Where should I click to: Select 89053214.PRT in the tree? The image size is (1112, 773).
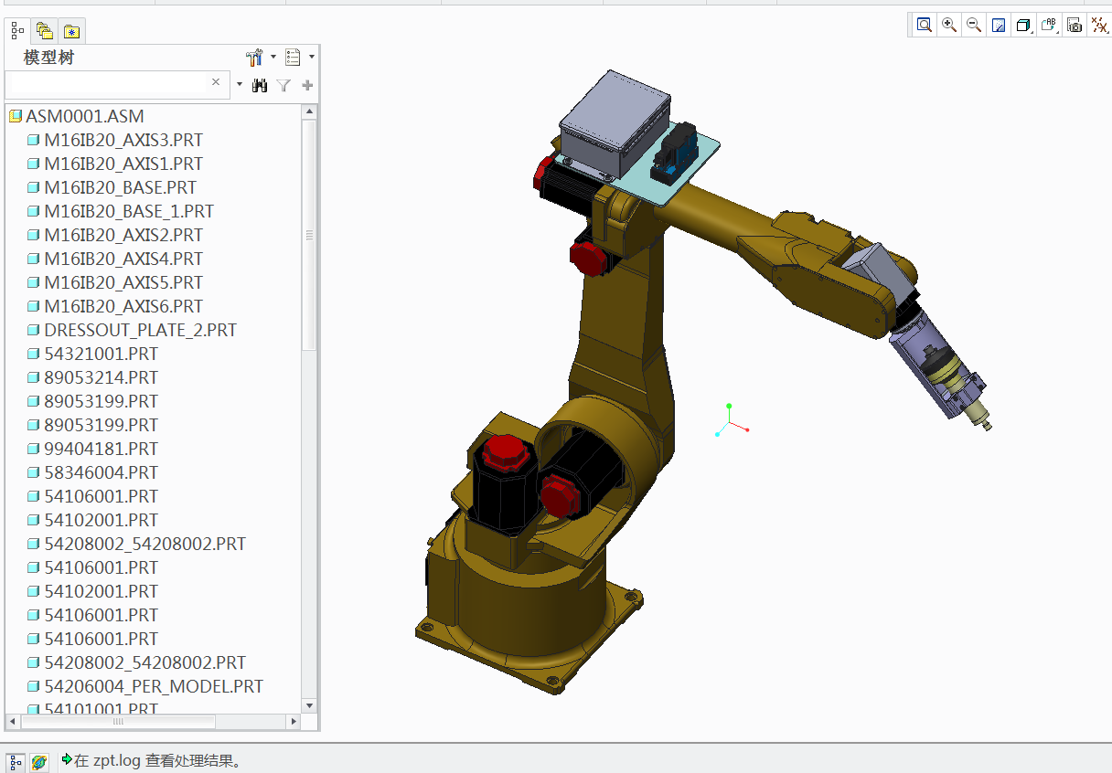(x=101, y=377)
